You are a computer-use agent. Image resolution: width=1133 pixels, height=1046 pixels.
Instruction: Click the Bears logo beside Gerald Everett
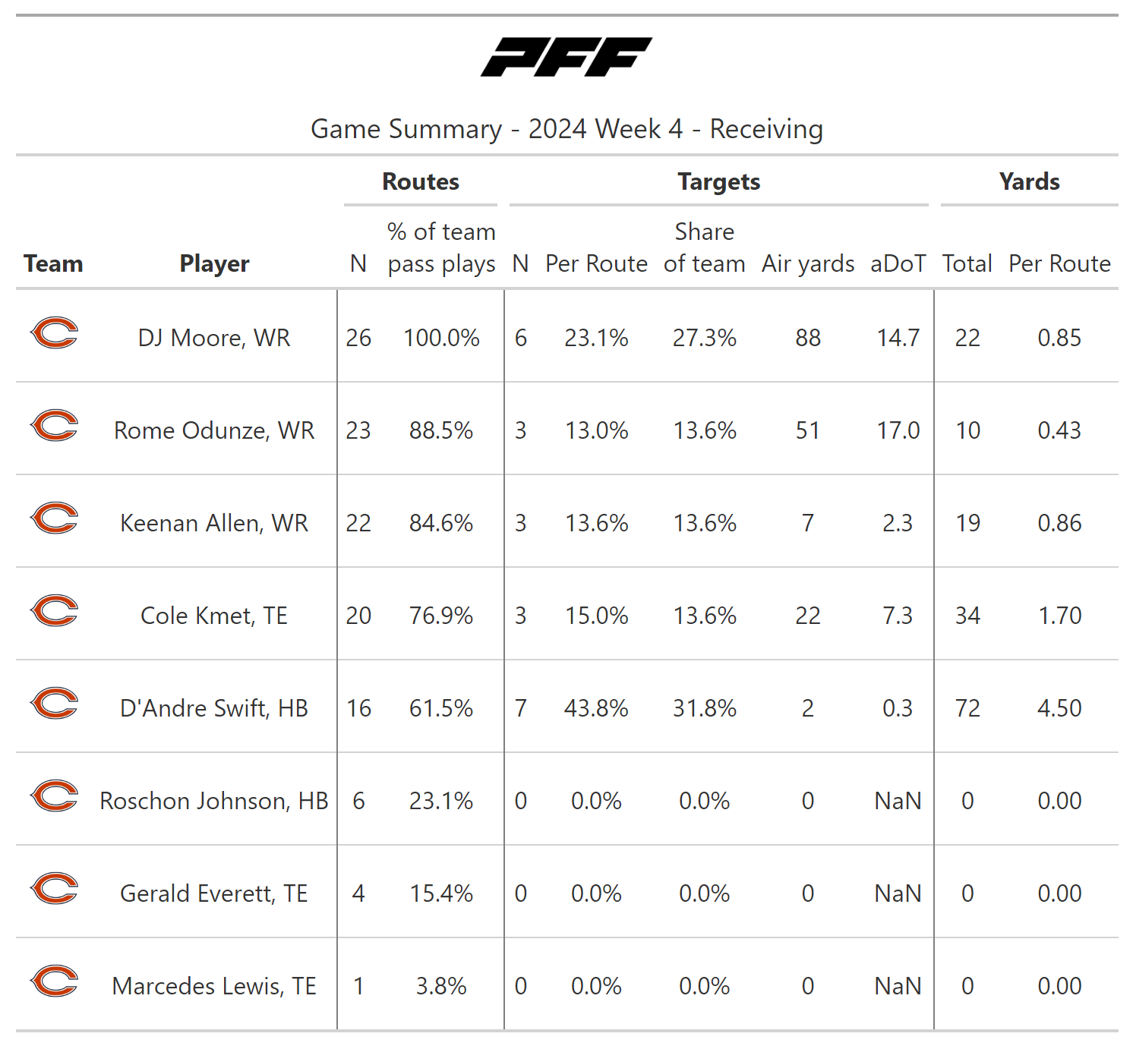click(54, 889)
